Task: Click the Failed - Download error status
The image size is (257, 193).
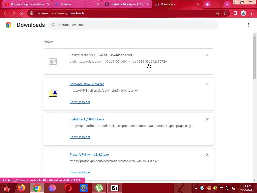Action: click(x=115, y=55)
